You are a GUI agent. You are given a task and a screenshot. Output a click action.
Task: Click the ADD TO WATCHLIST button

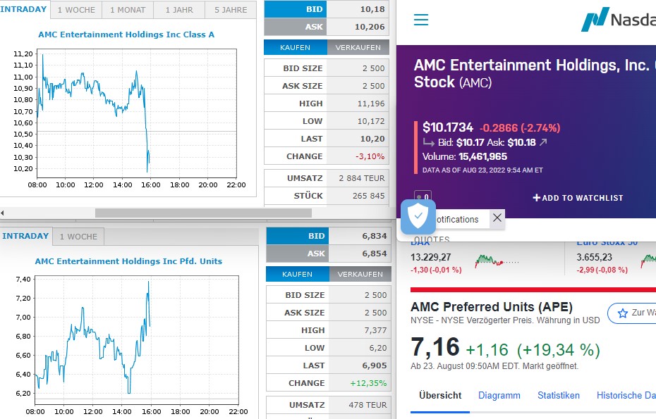tap(578, 198)
